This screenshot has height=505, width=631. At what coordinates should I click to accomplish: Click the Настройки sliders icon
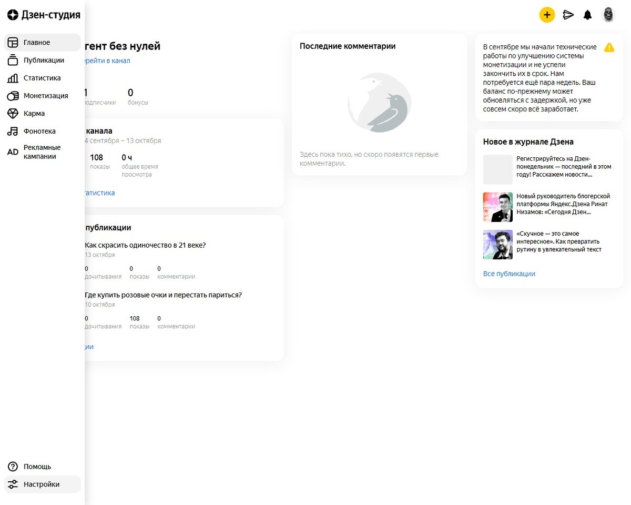pos(13,484)
